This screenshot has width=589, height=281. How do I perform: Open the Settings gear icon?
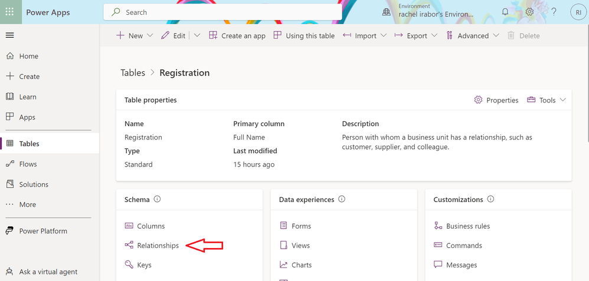(529, 12)
